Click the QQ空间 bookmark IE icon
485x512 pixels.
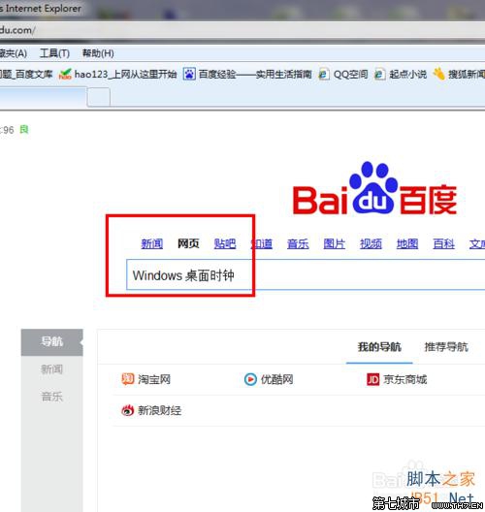click(x=324, y=75)
